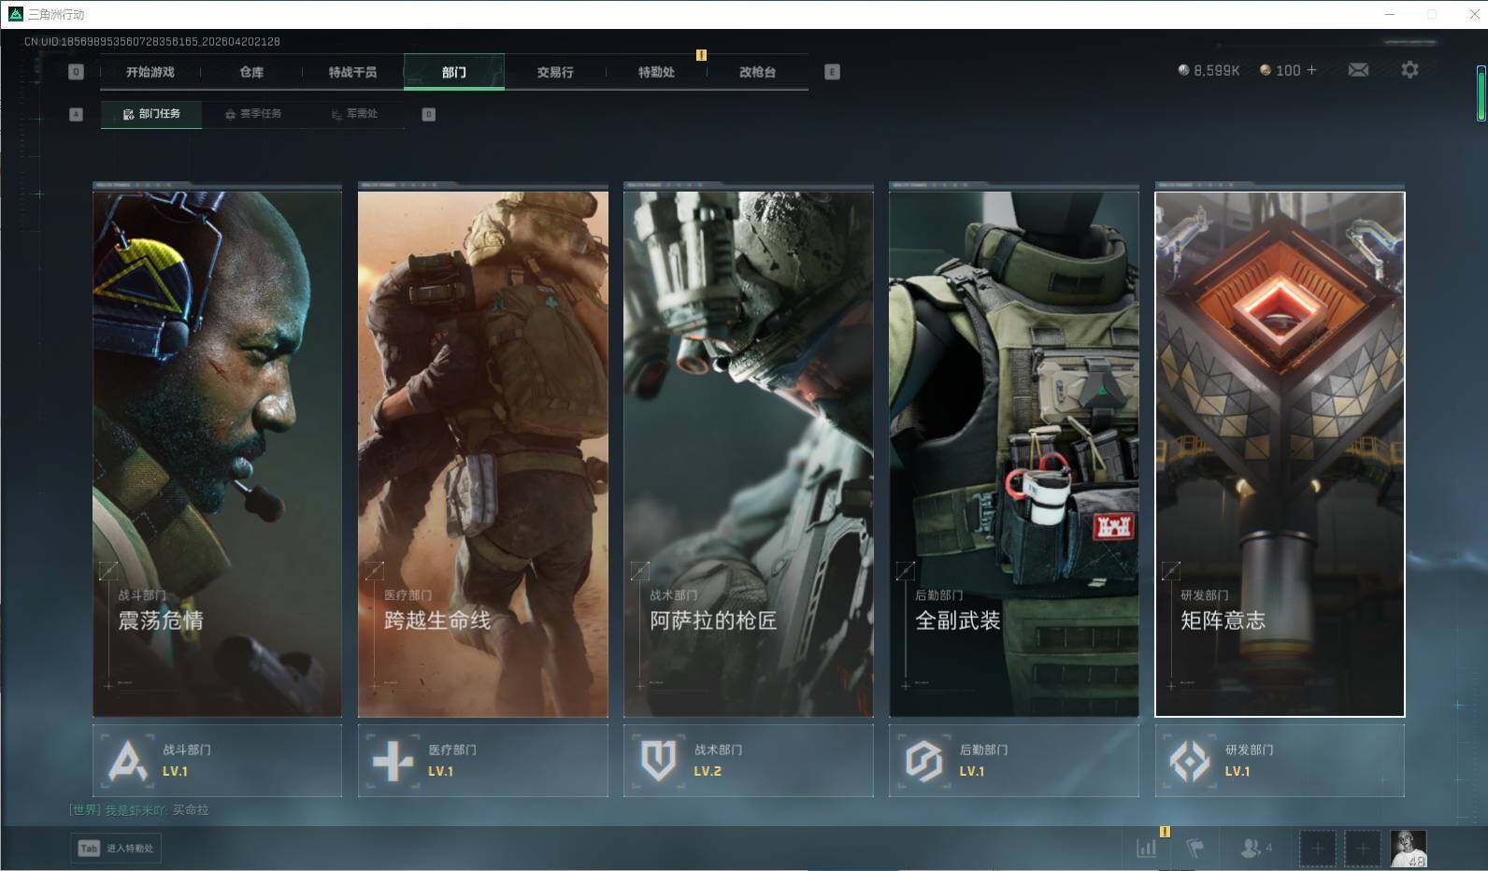1488x871 pixels.
Task: Click the coin icon next to 8,599K
Action: 1183,70
